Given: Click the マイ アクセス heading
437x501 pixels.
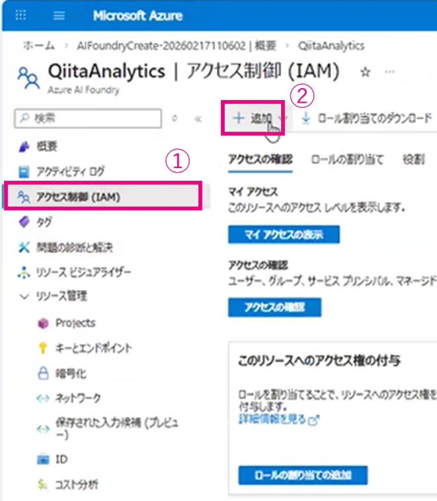Looking at the screenshot, I should [x=253, y=192].
